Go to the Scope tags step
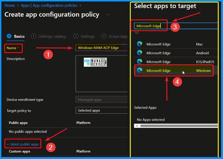Viewport: 223px width, 159px height. [114, 36]
